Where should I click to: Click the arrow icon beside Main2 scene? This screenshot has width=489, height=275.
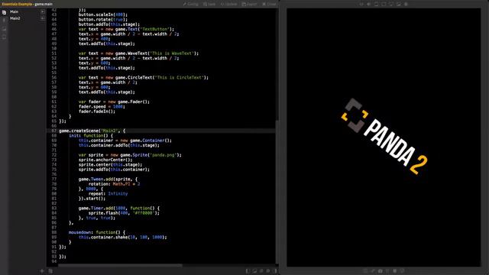click(43, 18)
